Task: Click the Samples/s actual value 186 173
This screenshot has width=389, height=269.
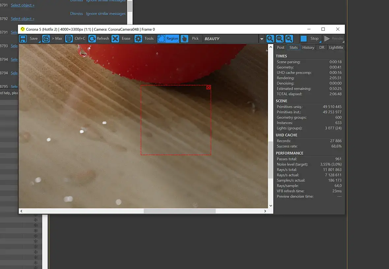Action: [335, 181]
